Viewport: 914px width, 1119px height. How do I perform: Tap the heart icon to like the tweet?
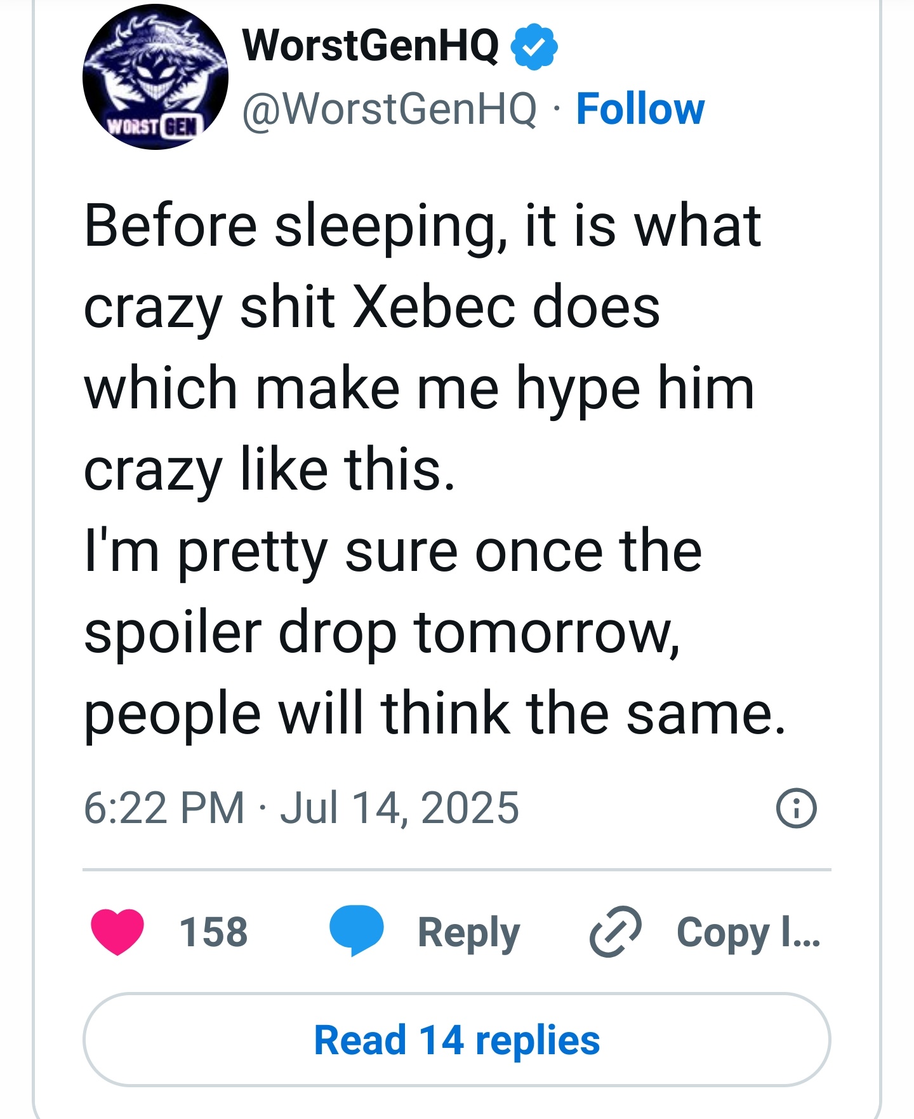117,932
